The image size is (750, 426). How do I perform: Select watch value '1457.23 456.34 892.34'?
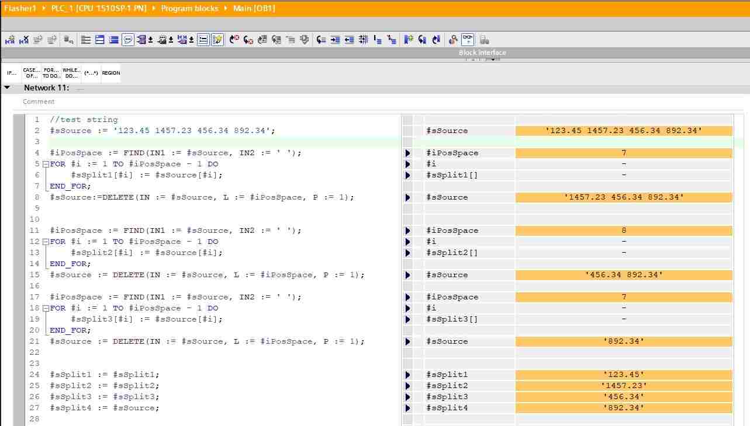(624, 197)
